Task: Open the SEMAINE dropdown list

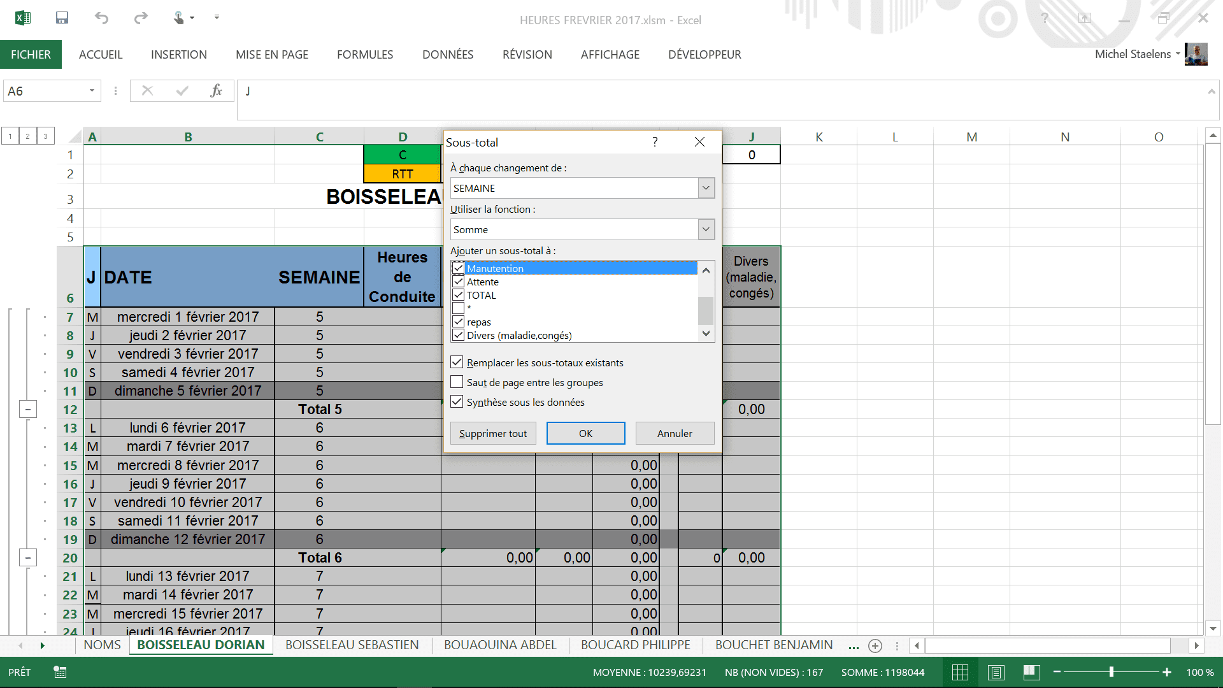Action: click(706, 188)
